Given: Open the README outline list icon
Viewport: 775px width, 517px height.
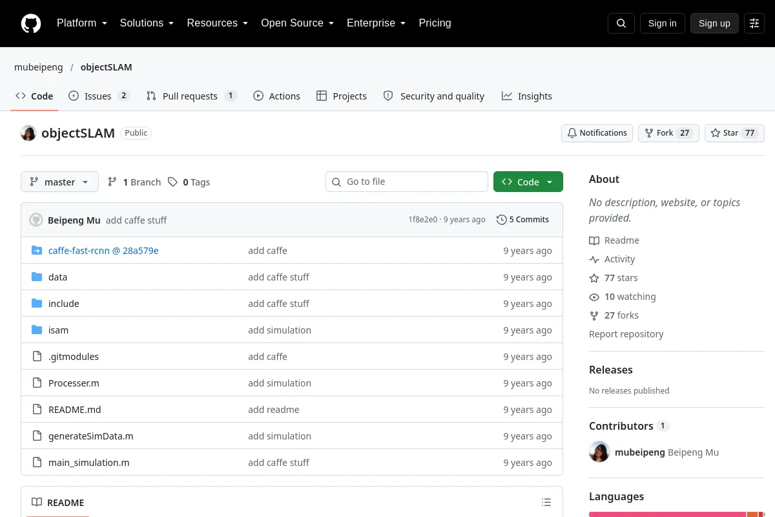Looking at the screenshot, I should point(546,503).
